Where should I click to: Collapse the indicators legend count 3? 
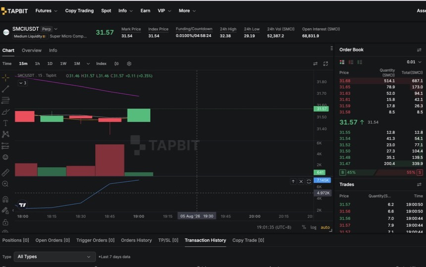pyautogui.click(x=23, y=83)
